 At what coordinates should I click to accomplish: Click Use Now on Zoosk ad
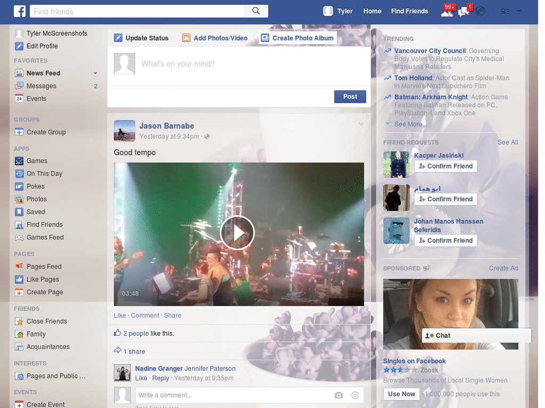click(x=401, y=394)
